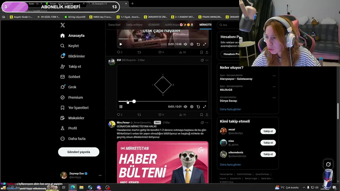Screen dimensions: 340x191
Task: Switch to ATABARI tab
Action: pyautogui.click(x=154, y=25)
